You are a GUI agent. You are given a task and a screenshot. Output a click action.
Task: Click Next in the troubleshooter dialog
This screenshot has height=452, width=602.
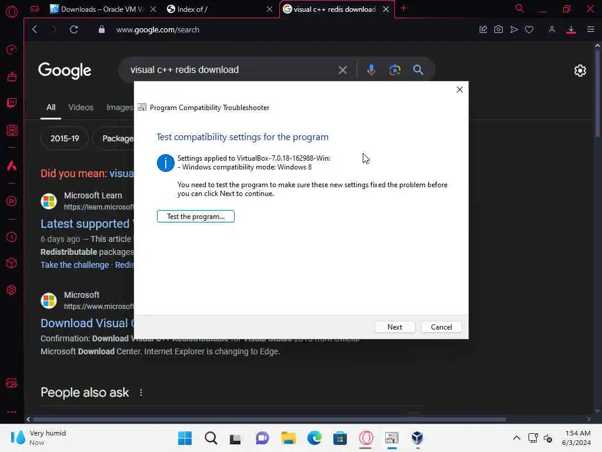click(394, 327)
